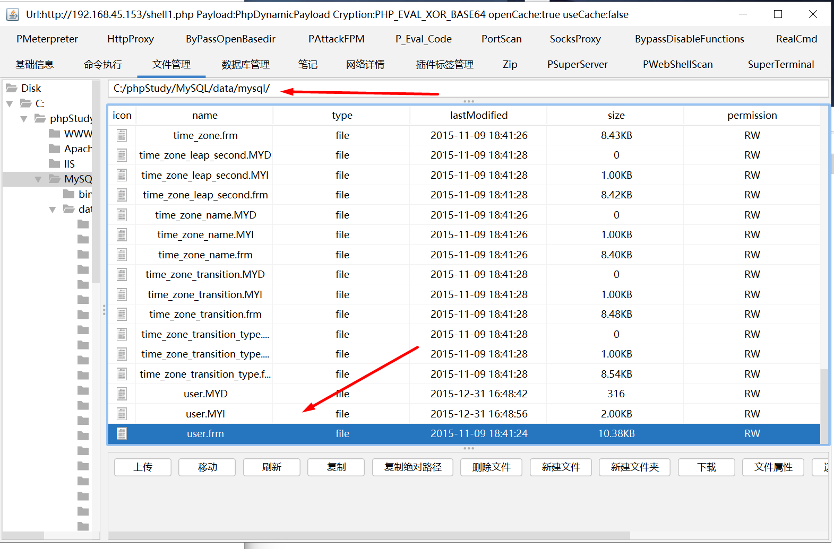The width and height of the screenshot is (834, 549).
Task: Click the Apache folder icon in tree
Action: [54, 148]
